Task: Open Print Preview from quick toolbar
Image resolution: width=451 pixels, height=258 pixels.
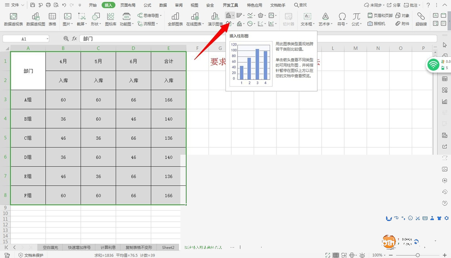Action: pyautogui.click(x=56, y=5)
